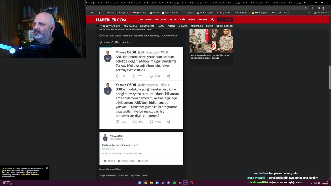This screenshot has height=186, width=331.
Task: Click the HABERLER.COM site logo
Action: [111, 20]
